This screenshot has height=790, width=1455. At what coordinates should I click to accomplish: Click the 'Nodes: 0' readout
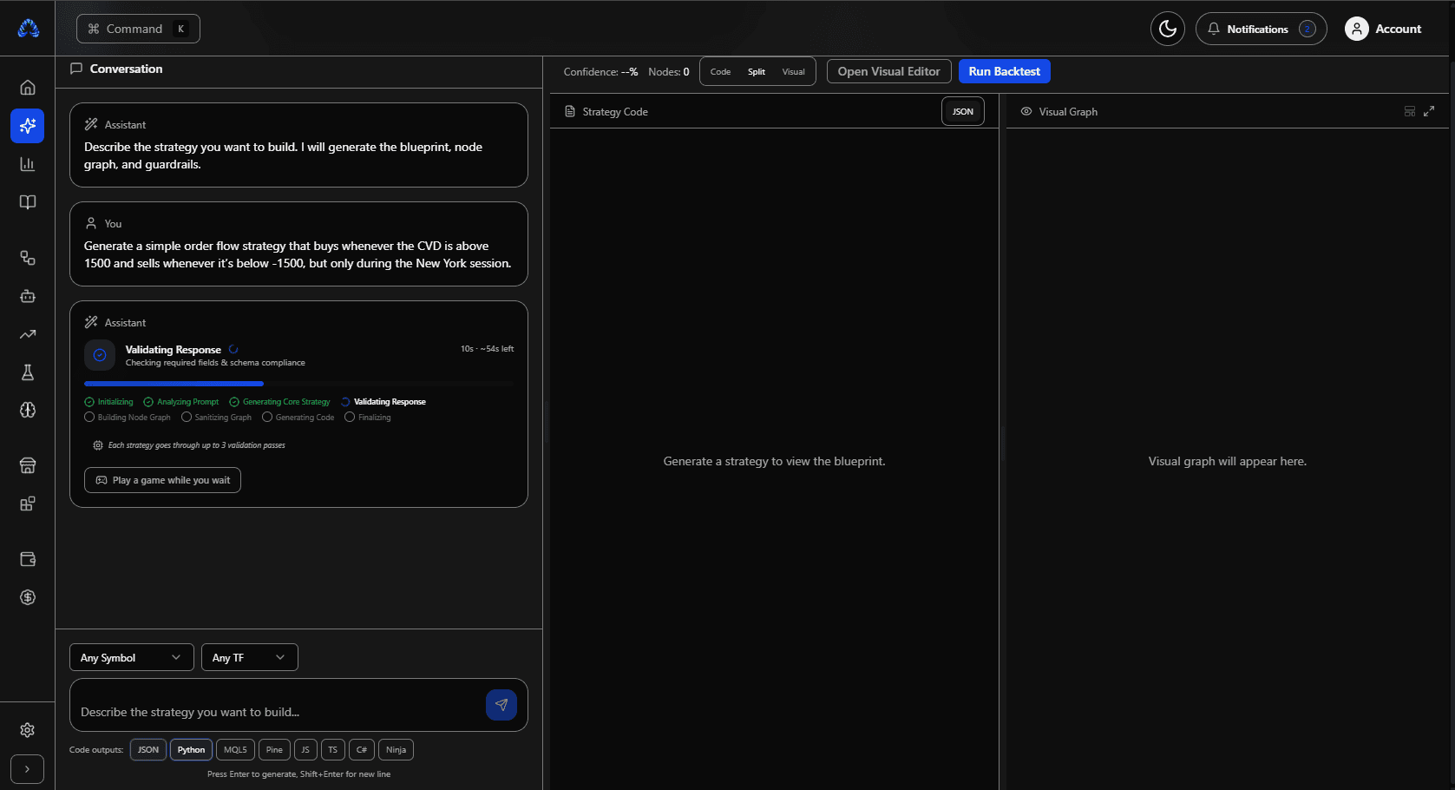(x=669, y=72)
